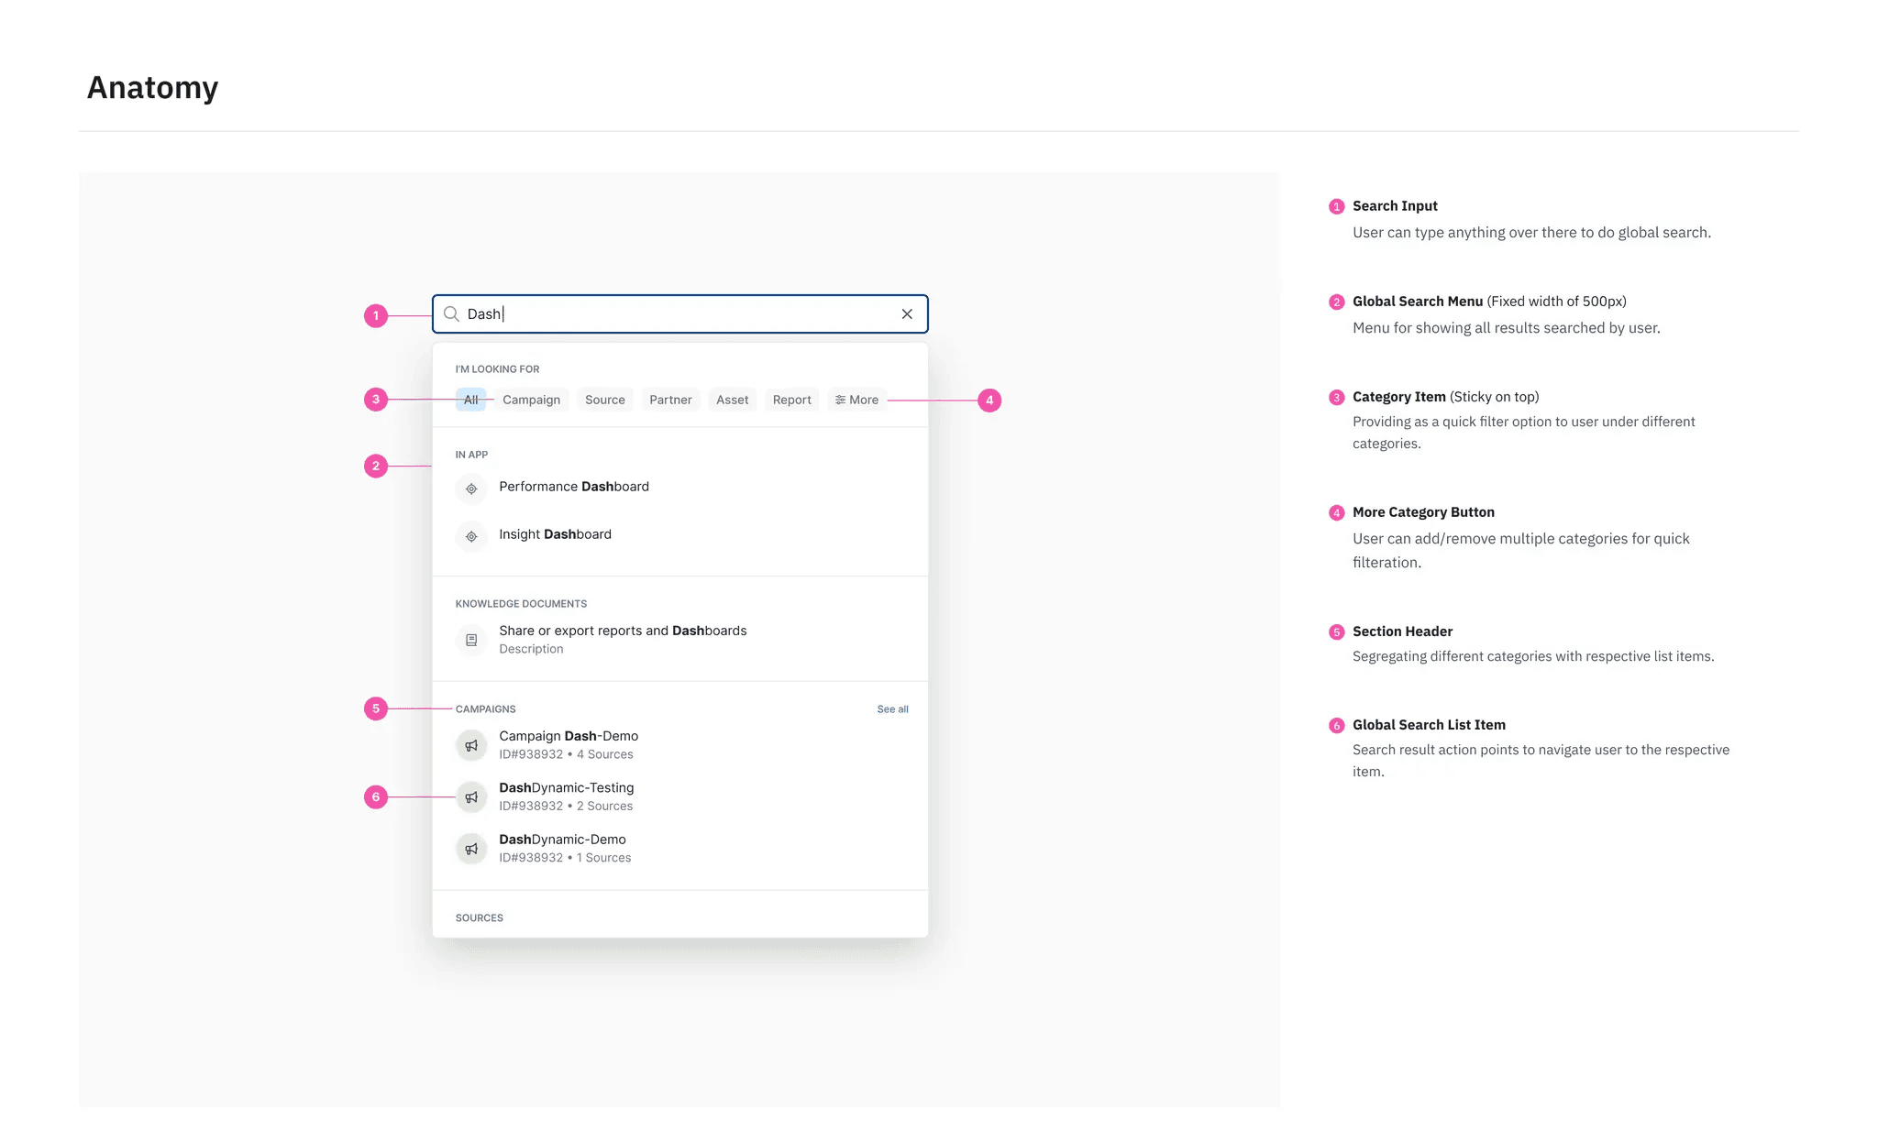Click Performance Dashboard's target icon
The image size is (1878, 1131).
coord(471,489)
